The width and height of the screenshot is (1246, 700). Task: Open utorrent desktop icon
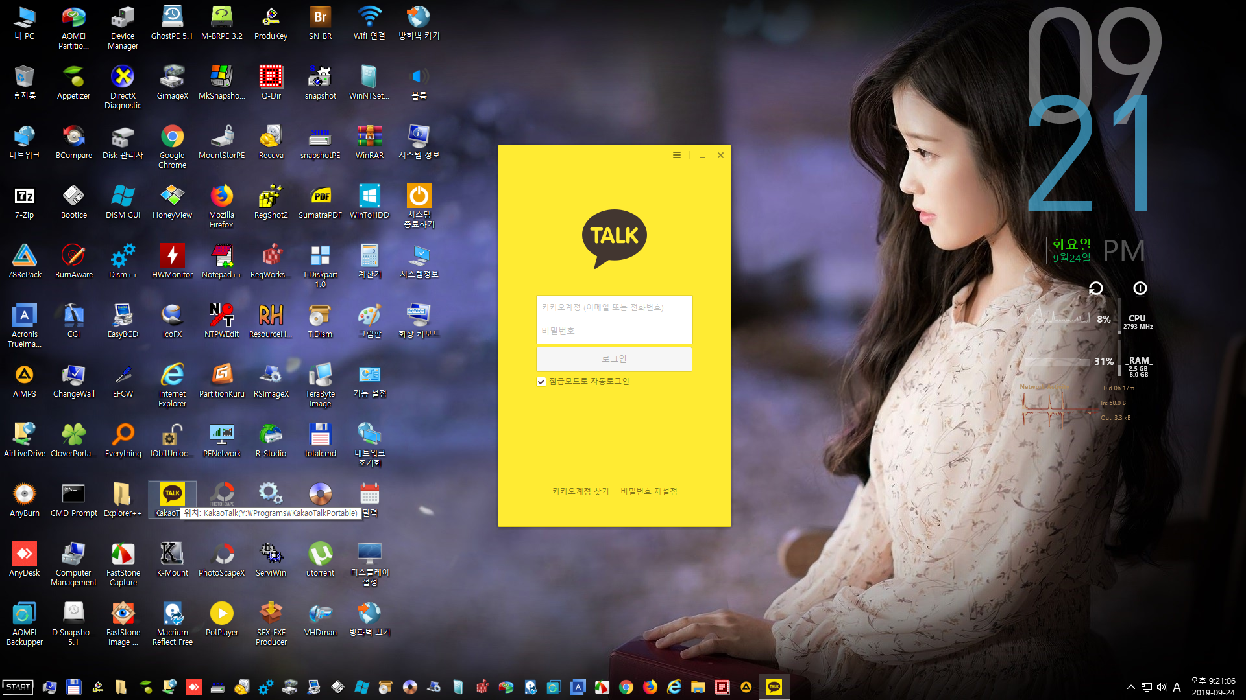click(x=320, y=559)
